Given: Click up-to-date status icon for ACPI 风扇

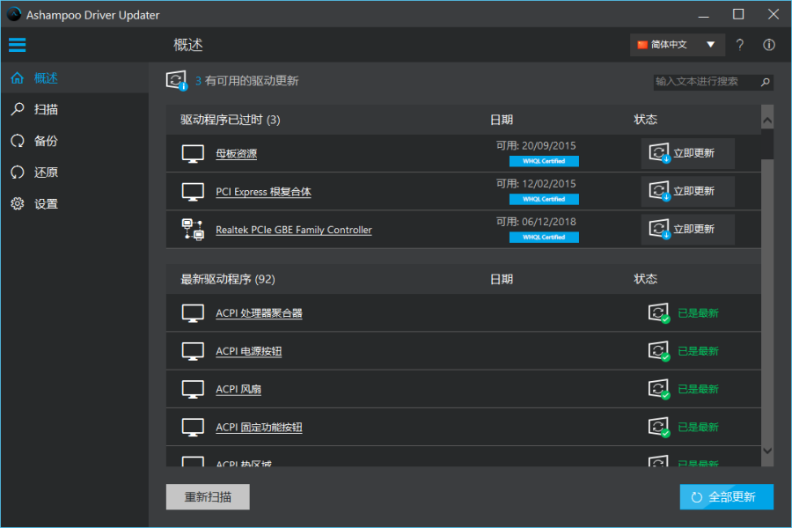Looking at the screenshot, I should click(x=659, y=389).
